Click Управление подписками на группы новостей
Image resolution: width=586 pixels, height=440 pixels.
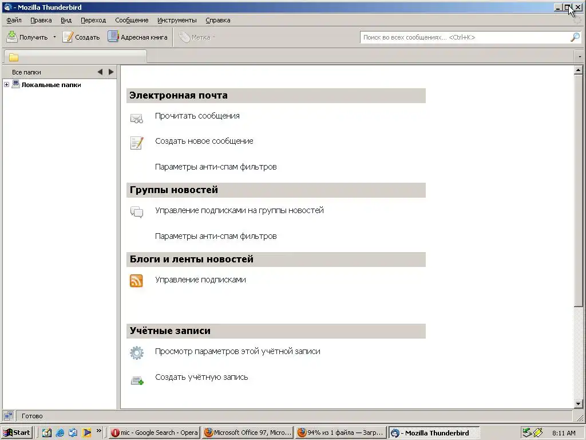pyautogui.click(x=239, y=210)
